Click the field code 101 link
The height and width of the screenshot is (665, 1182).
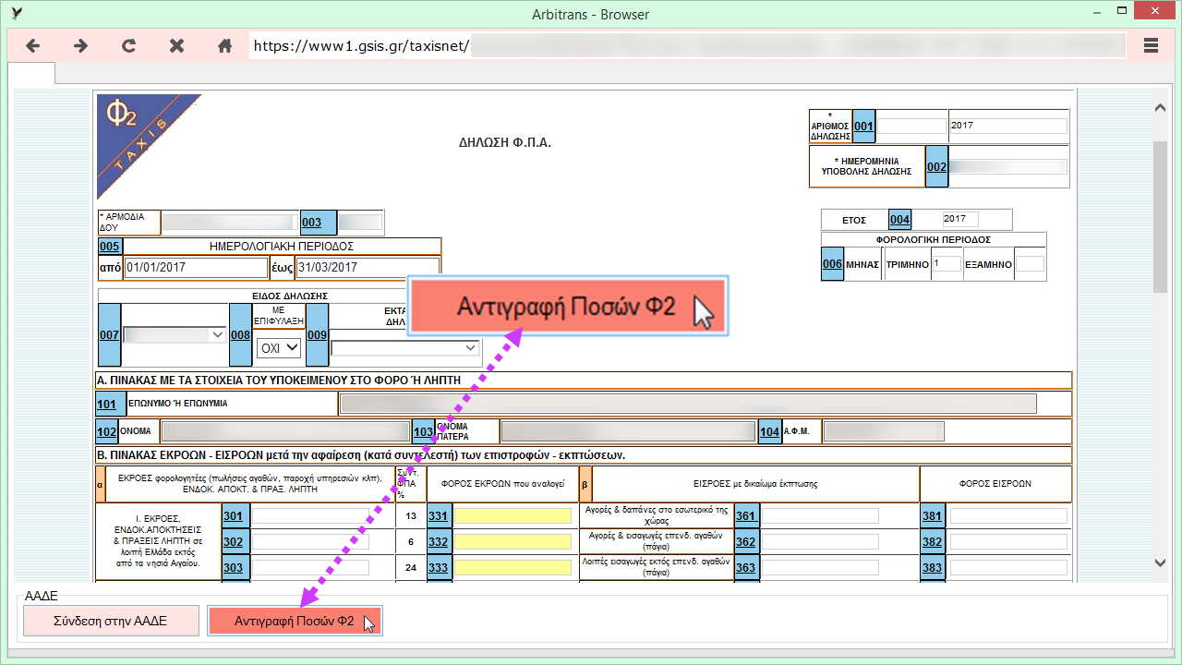(x=106, y=404)
